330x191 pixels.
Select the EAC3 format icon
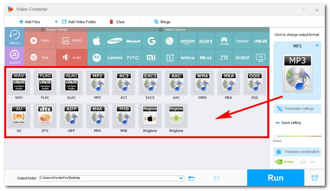[x=150, y=83]
